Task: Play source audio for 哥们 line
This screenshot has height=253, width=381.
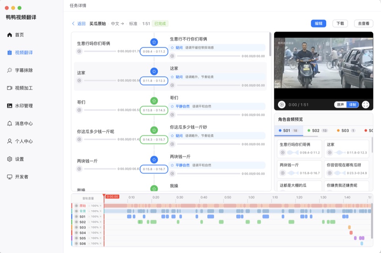Action: 79,110
